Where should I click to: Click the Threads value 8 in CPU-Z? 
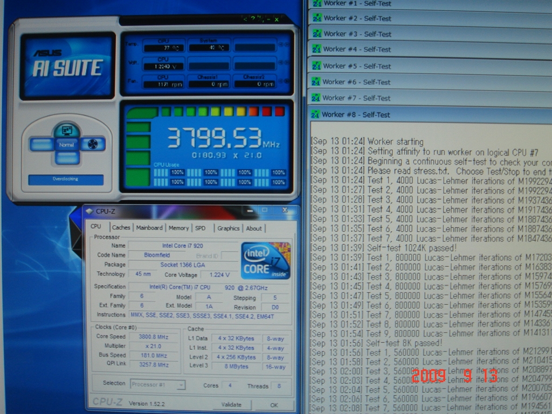coord(279,386)
